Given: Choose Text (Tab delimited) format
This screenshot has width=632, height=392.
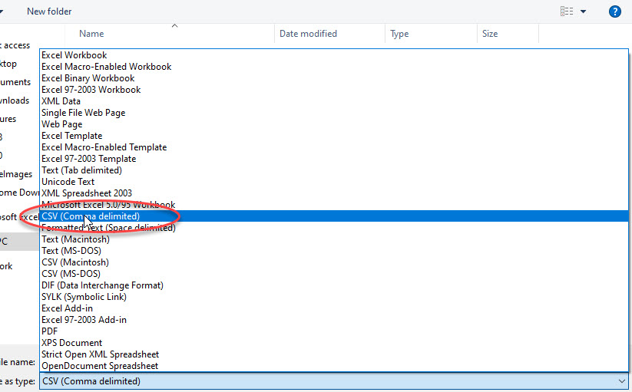Looking at the screenshot, I should tap(81, 170).
